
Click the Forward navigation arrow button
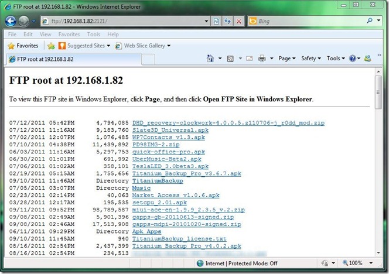click(x=23, y=21)
